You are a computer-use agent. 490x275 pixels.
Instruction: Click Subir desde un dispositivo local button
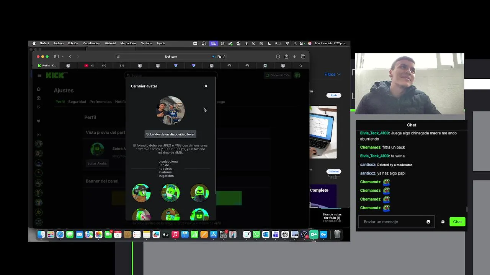click(x=170, y=134)
